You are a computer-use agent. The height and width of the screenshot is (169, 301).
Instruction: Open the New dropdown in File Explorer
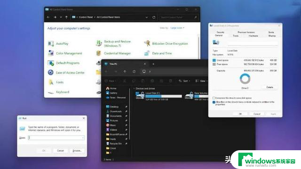111,81
